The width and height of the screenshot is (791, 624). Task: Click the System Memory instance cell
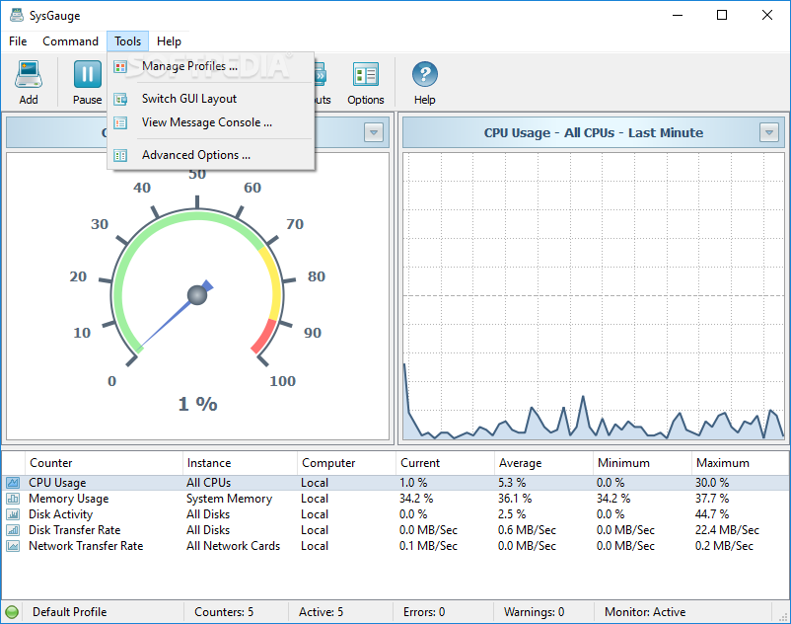[x=229, y=499]
